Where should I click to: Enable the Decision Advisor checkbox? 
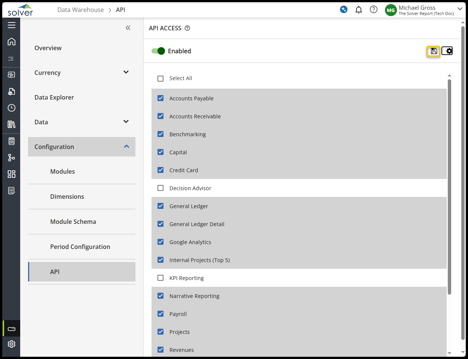pos(160,188)
